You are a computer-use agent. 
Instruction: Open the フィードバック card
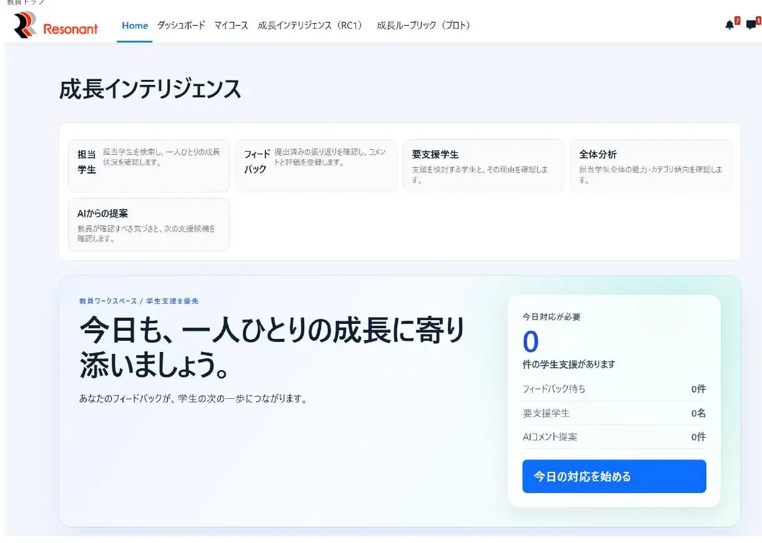(x=316, y=165)
